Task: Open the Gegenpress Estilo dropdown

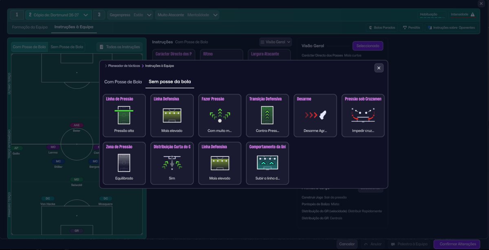Action: pos(130,15)
